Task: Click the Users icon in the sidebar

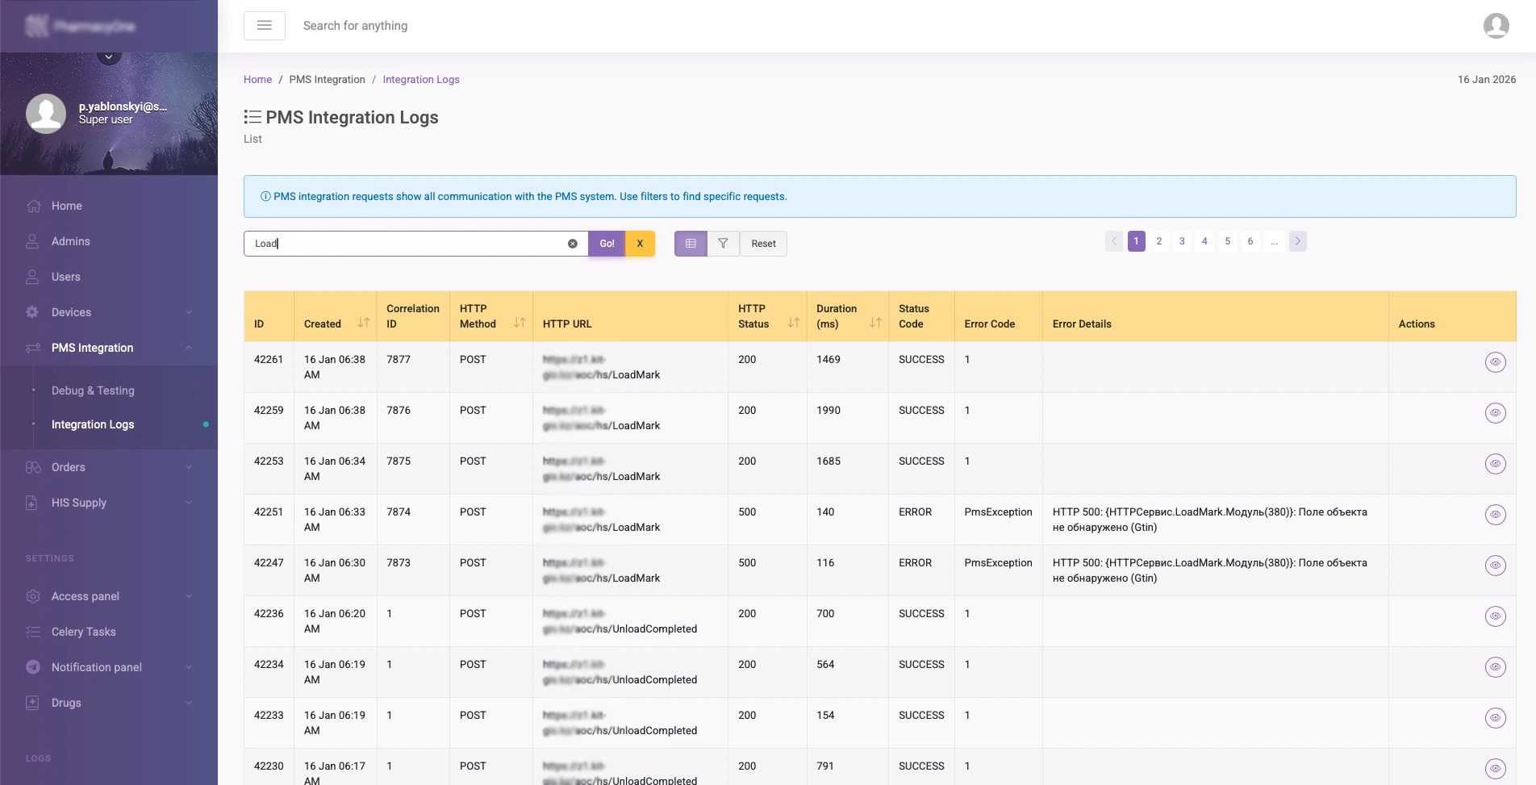Action: tap(33, 277)
